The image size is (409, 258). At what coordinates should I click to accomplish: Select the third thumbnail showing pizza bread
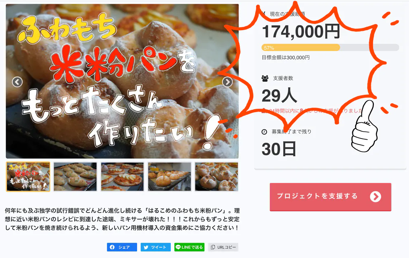click(x=122, y=177)
